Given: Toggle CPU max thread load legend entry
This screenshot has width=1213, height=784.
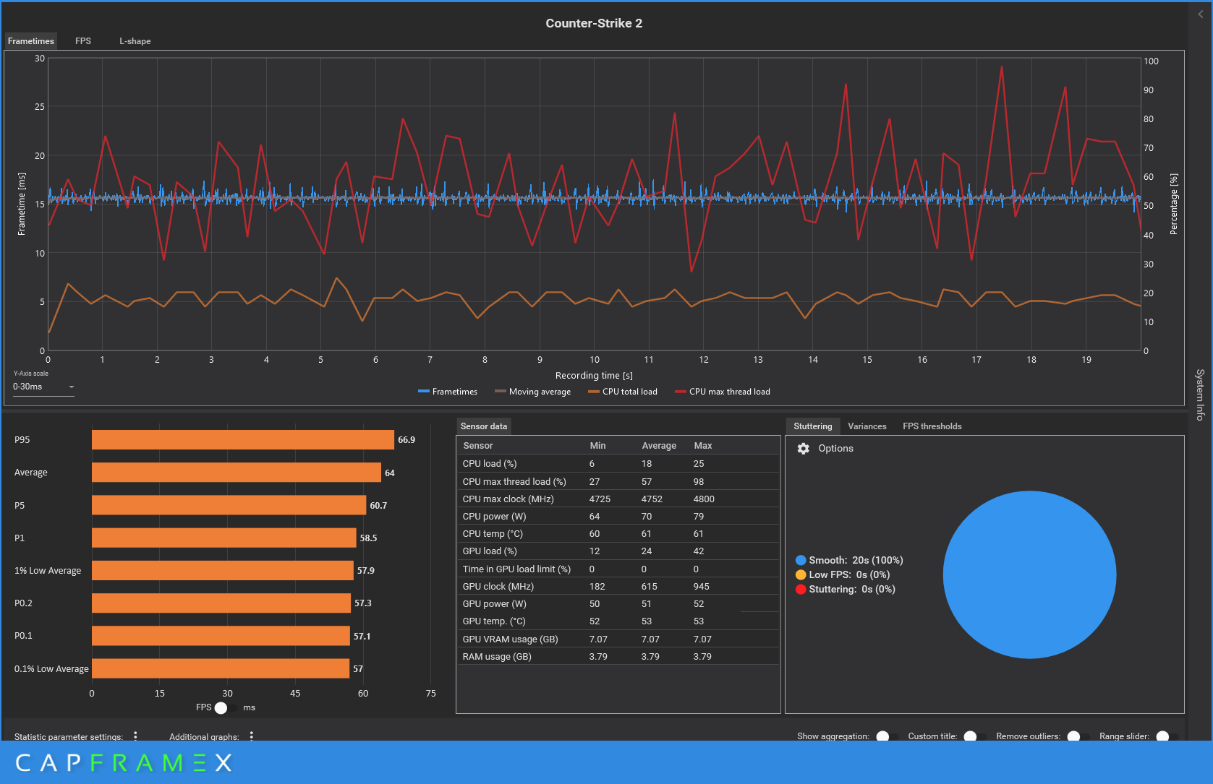Looking at the screenshot, I should [723, 392].
